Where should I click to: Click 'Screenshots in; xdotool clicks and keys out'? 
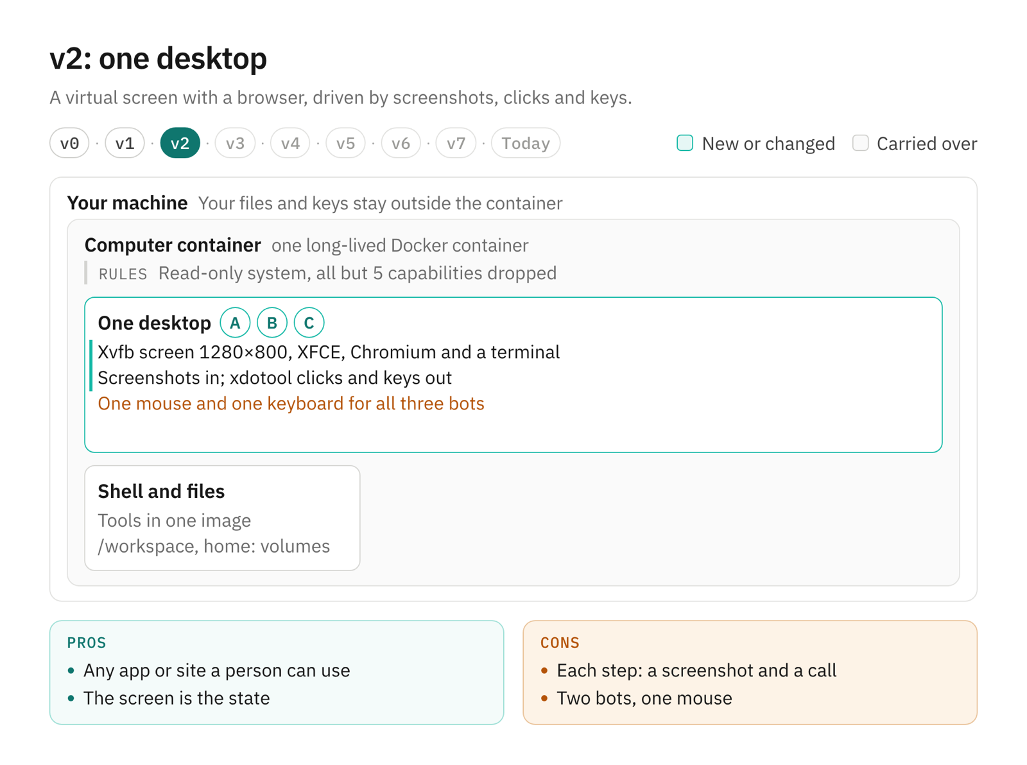275,378
